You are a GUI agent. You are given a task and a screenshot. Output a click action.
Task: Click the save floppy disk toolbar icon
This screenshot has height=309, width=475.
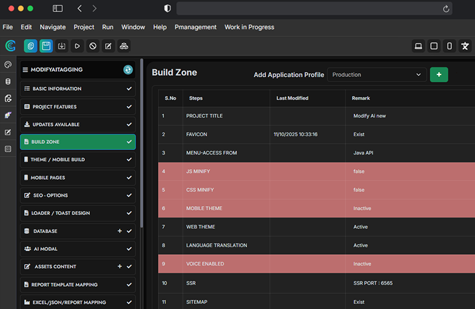[46, 46]
